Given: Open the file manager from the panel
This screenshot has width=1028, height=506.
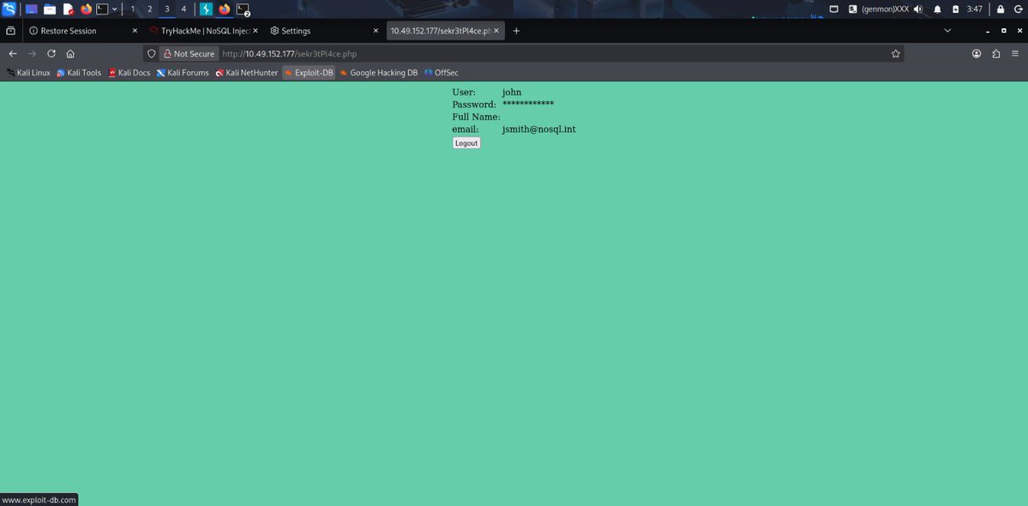Looking at the screenshot, I should click(50, 9).
